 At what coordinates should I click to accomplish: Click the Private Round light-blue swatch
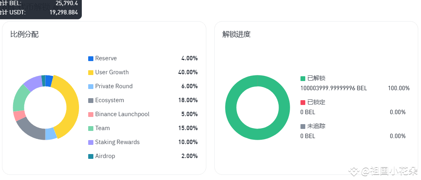pyautogui.click(x=91, y=87)
